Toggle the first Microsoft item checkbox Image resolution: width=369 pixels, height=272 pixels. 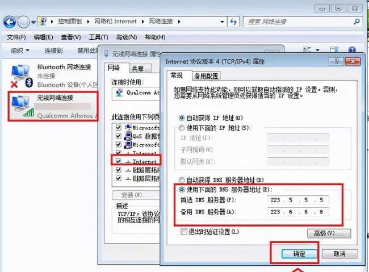pyautogui.click(x=119, y=128)
